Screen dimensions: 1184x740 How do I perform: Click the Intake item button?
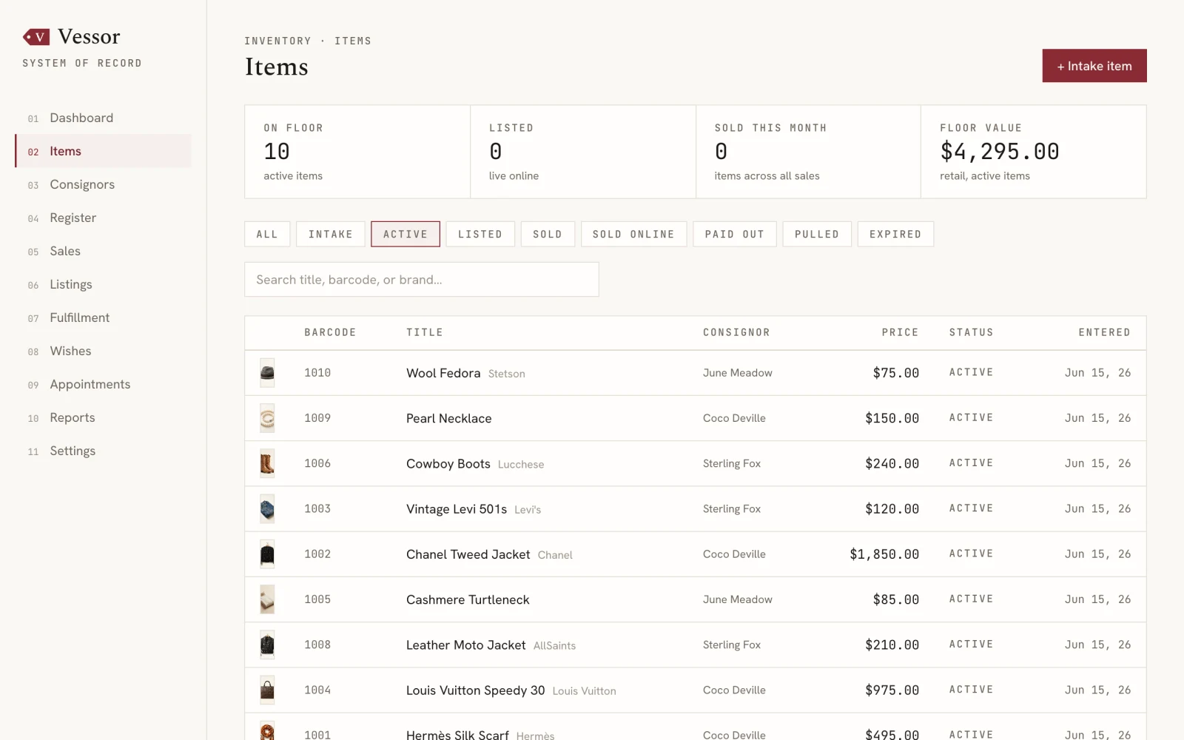1094,66
